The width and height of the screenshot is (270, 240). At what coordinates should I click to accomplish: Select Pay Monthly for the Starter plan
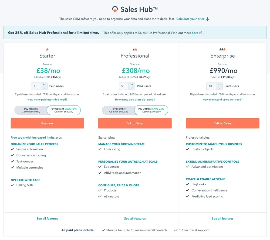coord(31,110)
